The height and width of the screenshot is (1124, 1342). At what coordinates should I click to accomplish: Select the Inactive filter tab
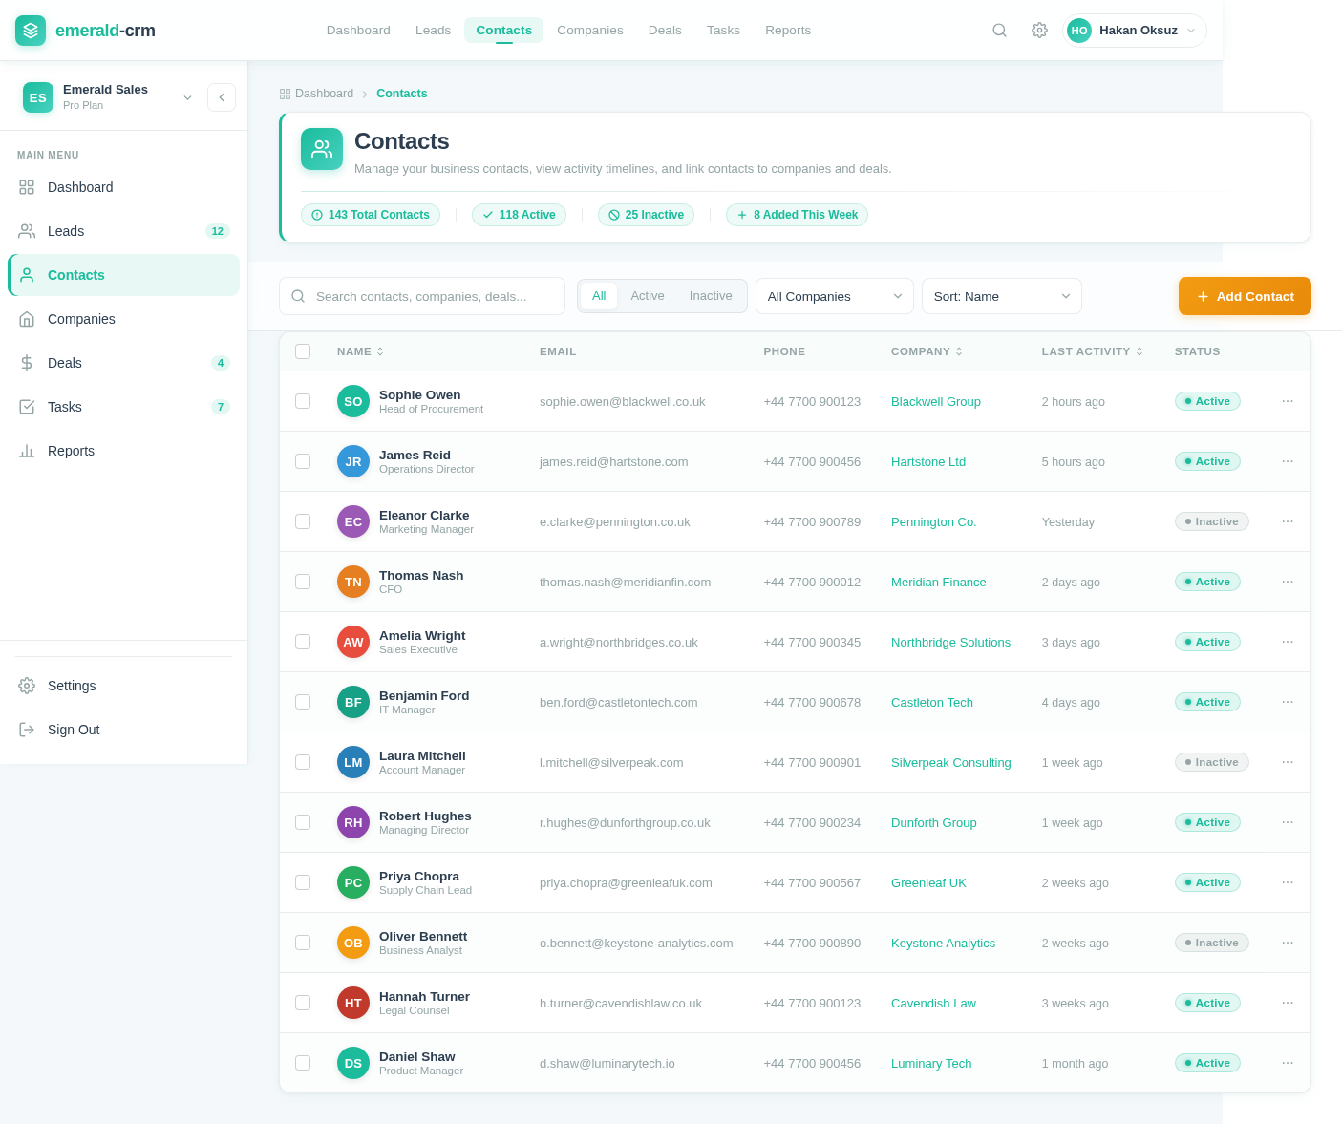[x=711, y=296]
